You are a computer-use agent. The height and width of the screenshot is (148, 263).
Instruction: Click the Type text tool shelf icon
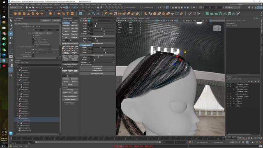click(x=68, y=14)
